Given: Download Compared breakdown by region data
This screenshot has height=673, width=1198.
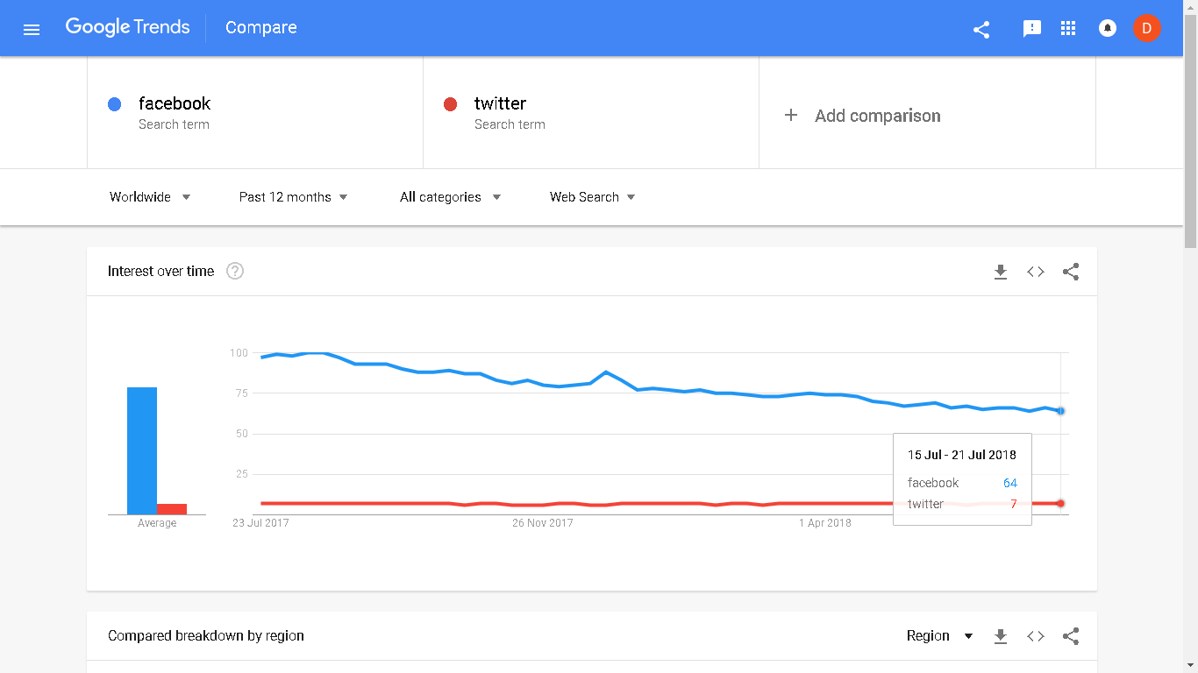Looking at the screenshot, I should (1001, 636).
